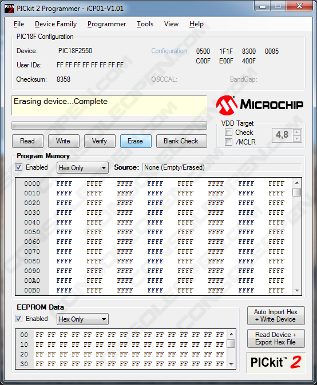Click Program Memory scrollbar up arrow
317x385 pixels.
click(297, 183)
